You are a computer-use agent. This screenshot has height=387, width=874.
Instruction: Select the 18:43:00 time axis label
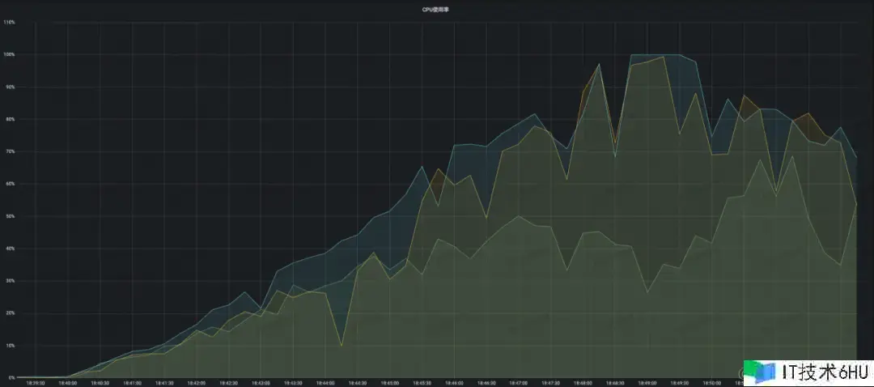(x=261, y=383)
